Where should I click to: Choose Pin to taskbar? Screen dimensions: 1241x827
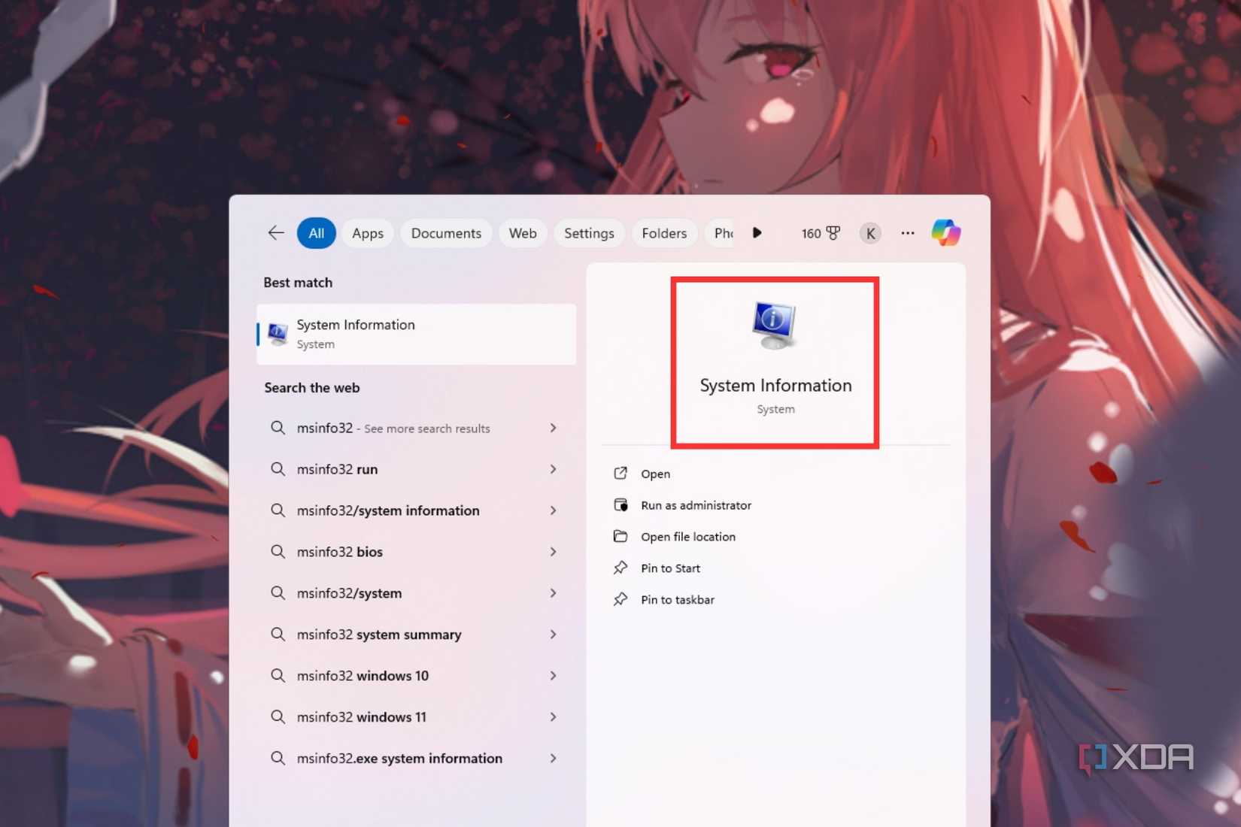point(678,600)
